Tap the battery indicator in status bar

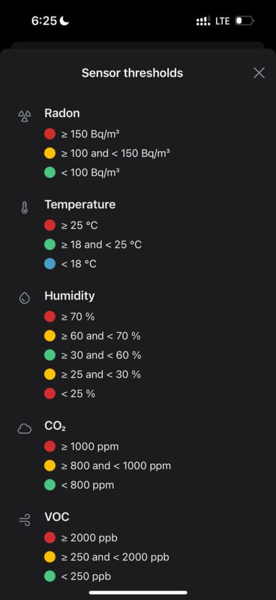point(244,21)
